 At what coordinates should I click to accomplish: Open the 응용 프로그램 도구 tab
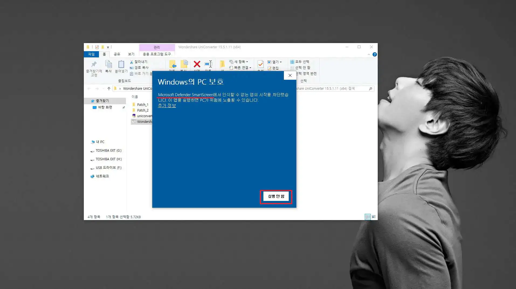157,54
